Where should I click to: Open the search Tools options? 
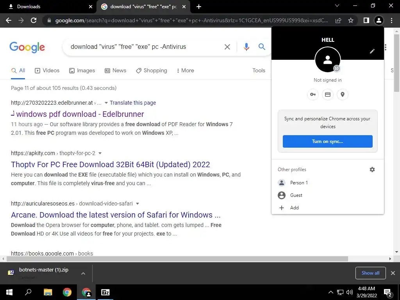259,71
